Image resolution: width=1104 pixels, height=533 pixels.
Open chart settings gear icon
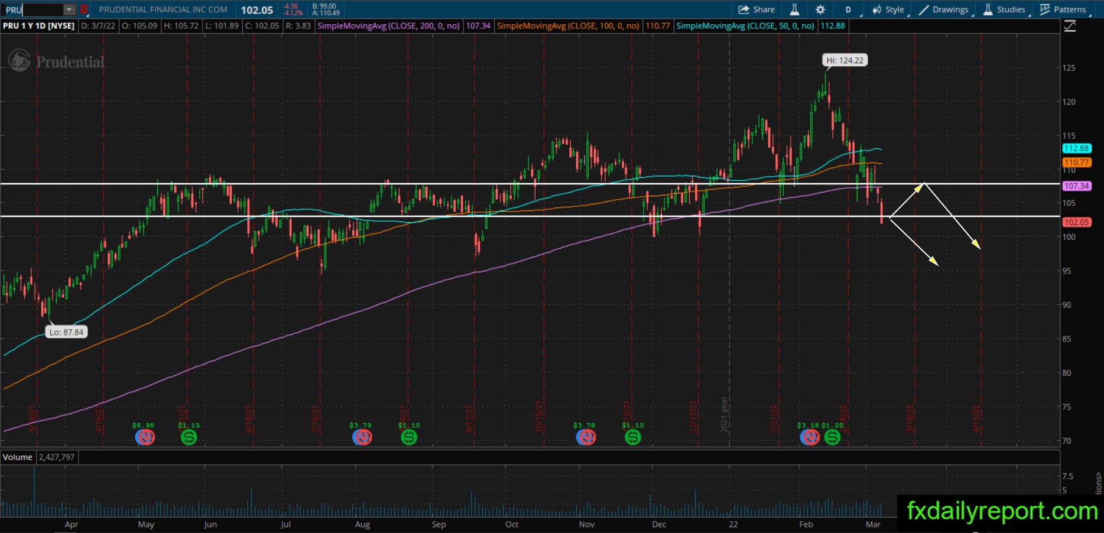point(820,9)
